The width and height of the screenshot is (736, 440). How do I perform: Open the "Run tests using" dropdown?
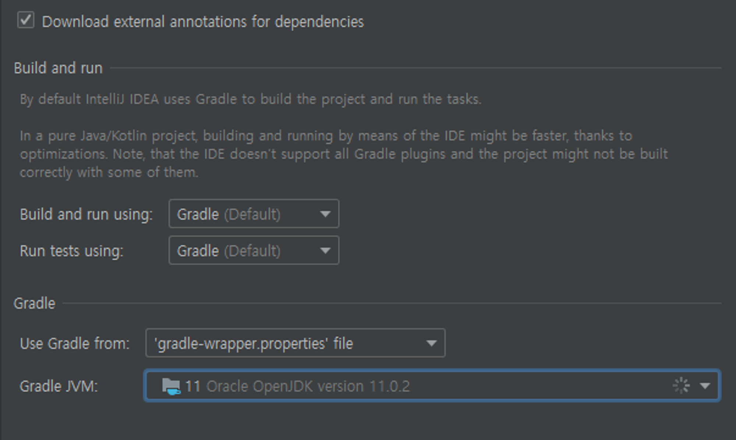point(254,250)
